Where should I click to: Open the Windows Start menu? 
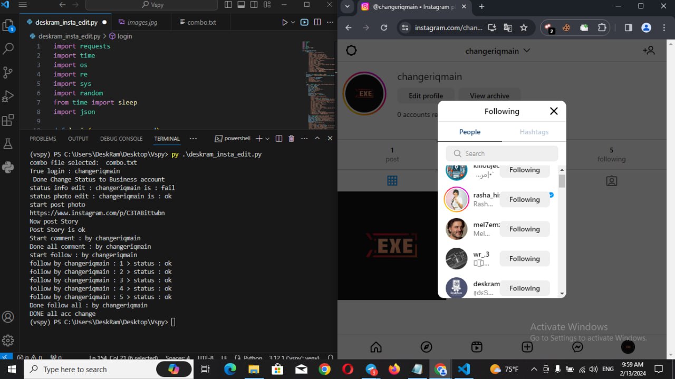(x=12, y=369)
